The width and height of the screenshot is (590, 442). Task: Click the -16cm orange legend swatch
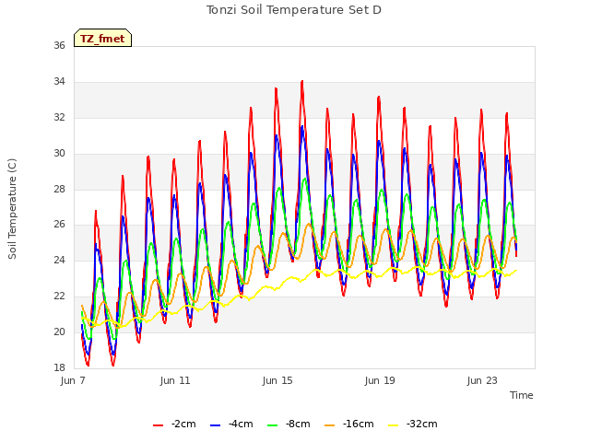(329, 425)
